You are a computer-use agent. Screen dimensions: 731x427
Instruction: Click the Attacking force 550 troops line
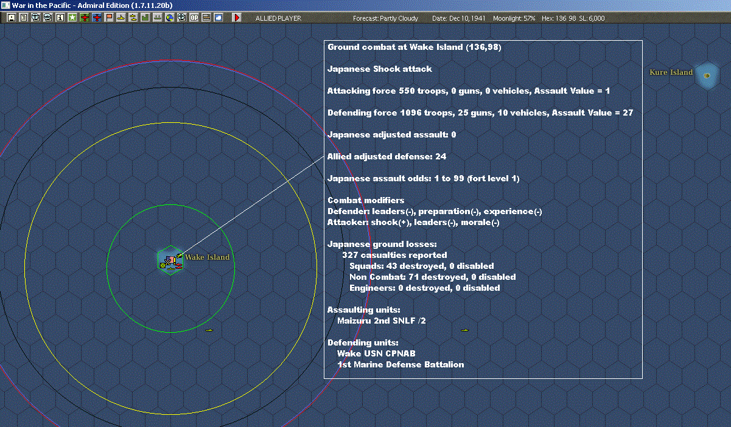pos(469,91)
